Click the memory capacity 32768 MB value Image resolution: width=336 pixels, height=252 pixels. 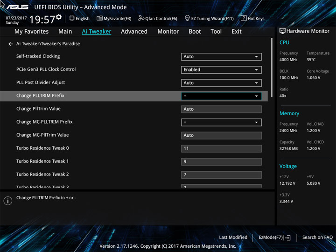(289, 149)
